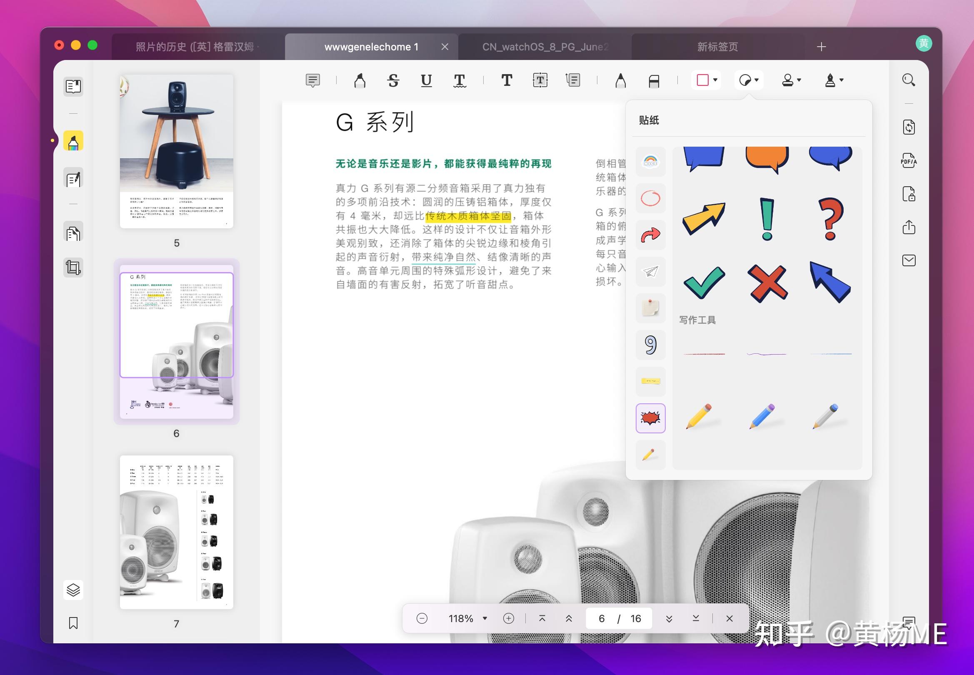974x675 pixels.
Task: Pick the red X cross sticker
Action: pyautogui.click(x=767, y=283)
